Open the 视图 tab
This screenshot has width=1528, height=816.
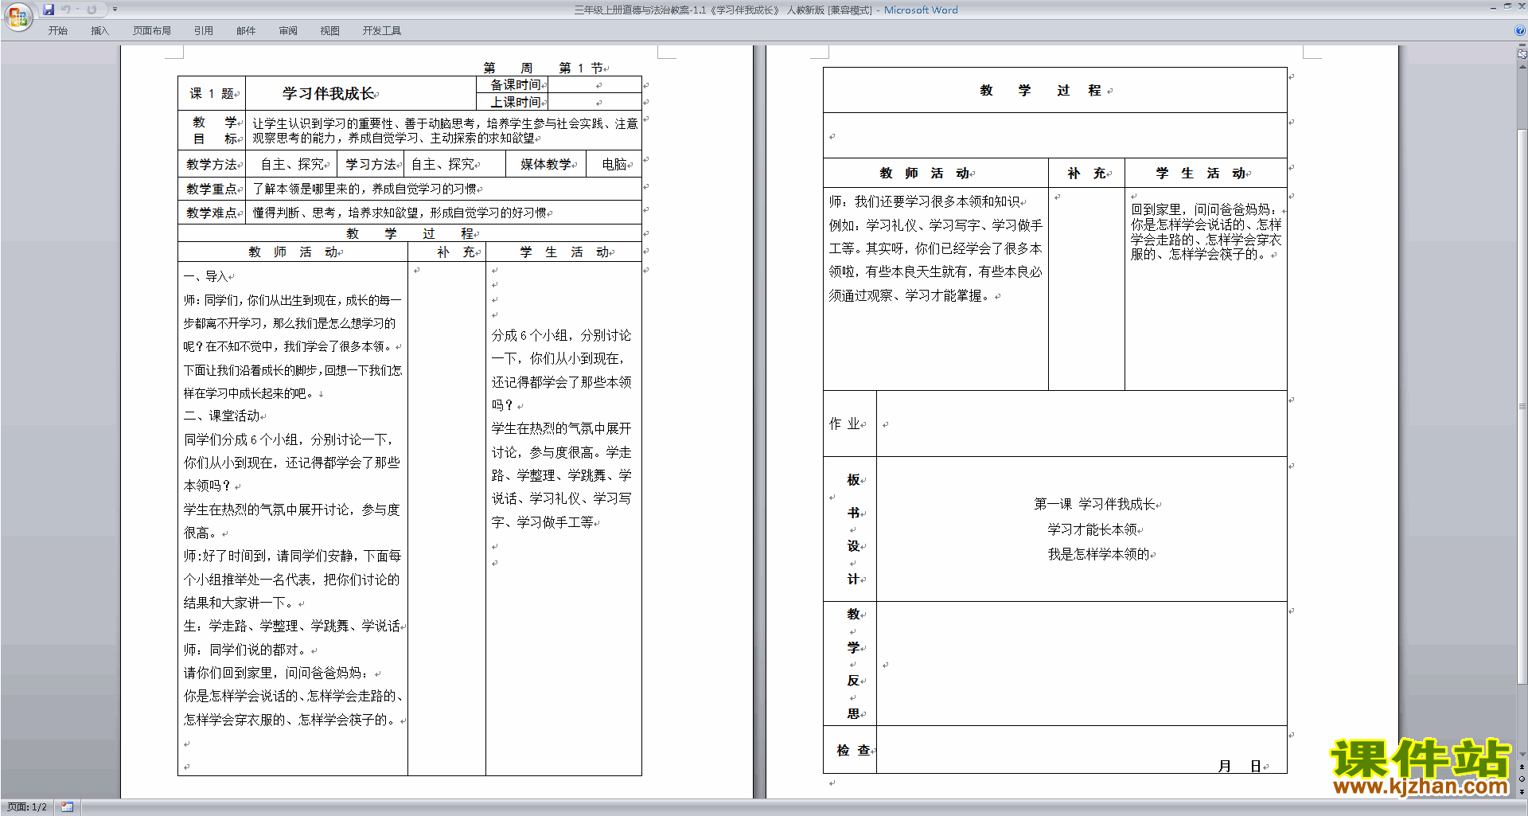pos(330,31)
